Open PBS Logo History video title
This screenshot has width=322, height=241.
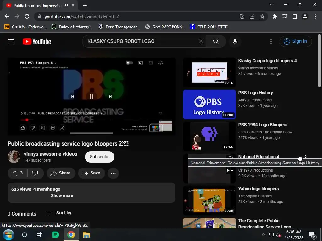click(255, 93)
